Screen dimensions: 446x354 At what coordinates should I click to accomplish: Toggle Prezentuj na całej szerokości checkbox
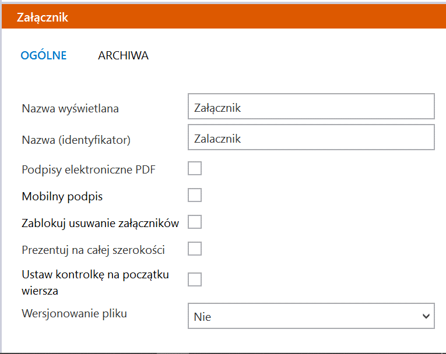point(195,249)
